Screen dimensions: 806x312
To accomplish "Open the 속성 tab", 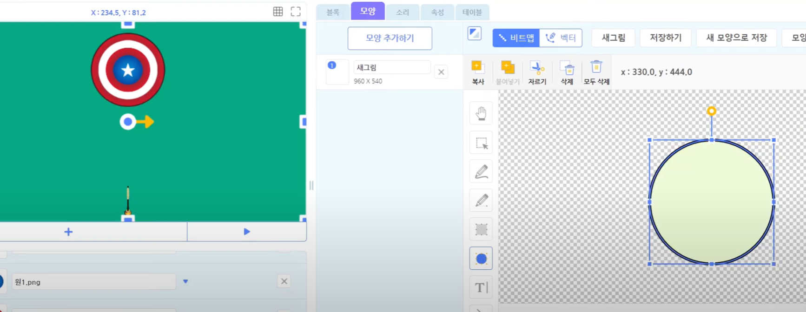I will tap(437, 12).
